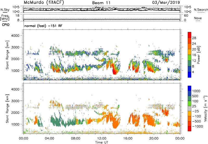
Task: Click the 18 tick on frequency axis
Action: click(17, 16)
